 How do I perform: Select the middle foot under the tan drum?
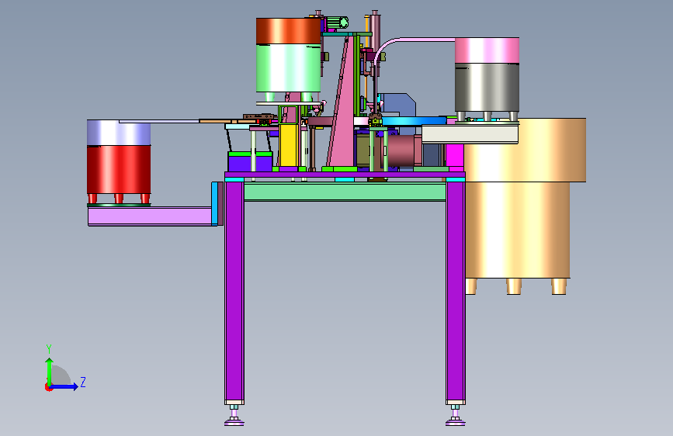tap(514, 286)
